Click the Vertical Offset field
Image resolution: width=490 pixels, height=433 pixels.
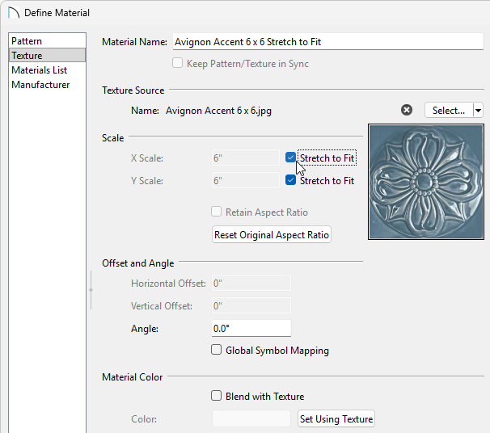click(x=251, y=305)
